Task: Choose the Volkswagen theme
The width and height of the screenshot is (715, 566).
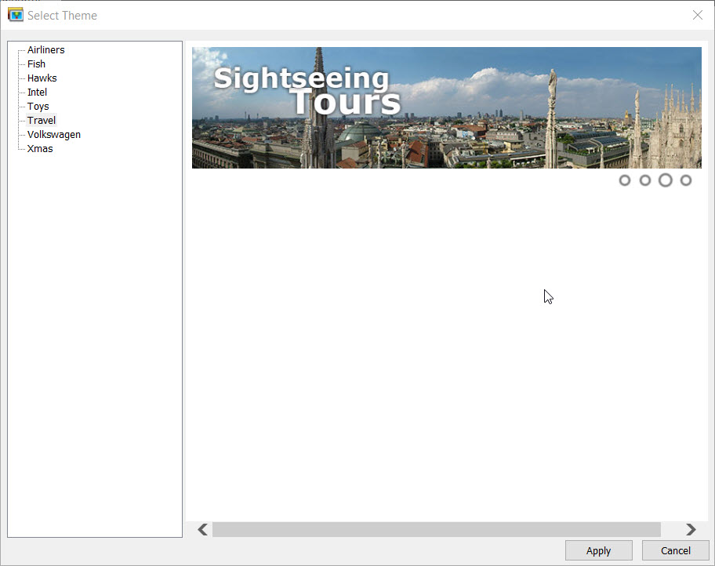Action: (54, 135)
